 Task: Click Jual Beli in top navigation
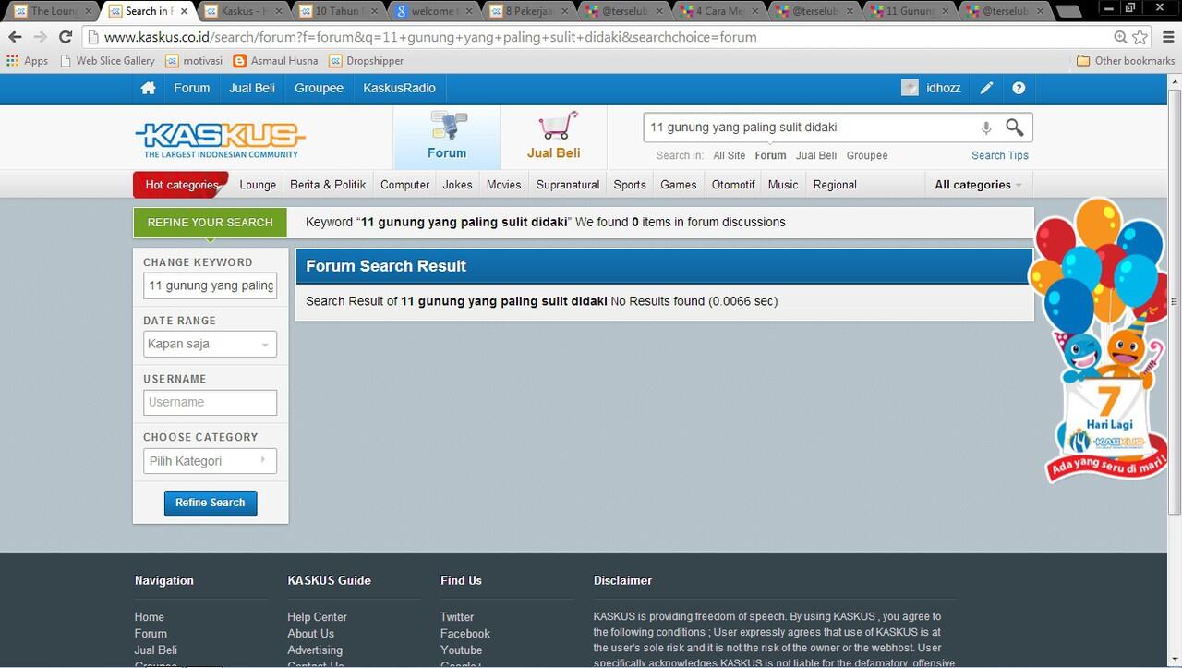(x=252, y=88)
